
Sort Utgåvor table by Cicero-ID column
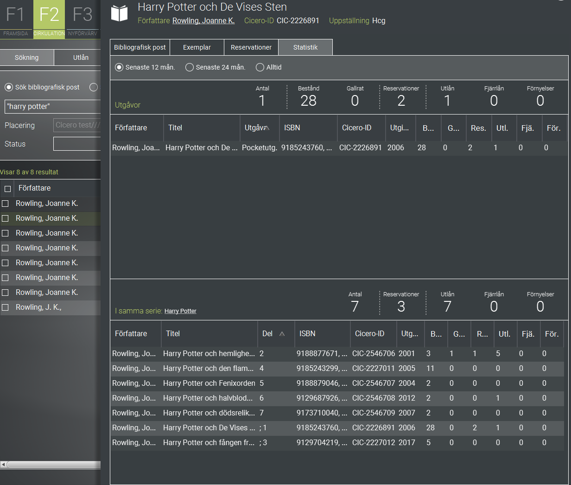point(361,128)
